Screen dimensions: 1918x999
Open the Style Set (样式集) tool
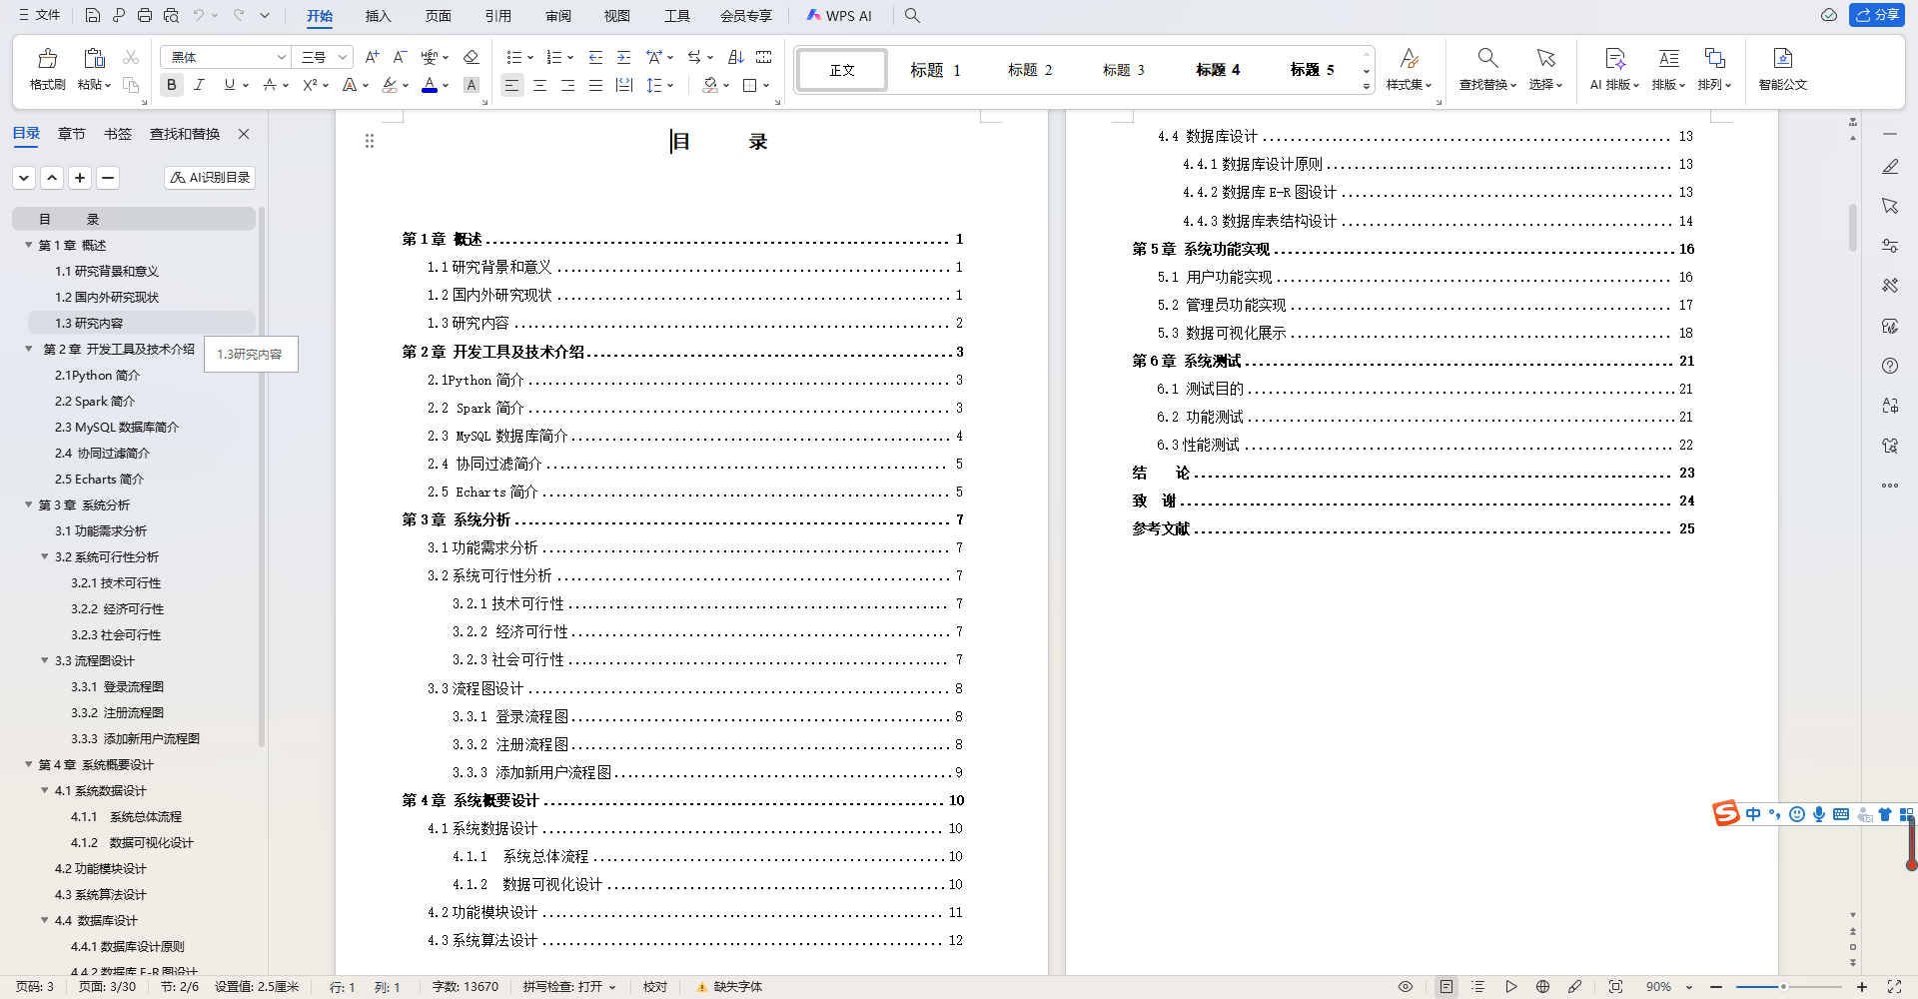pos(1409,69)
